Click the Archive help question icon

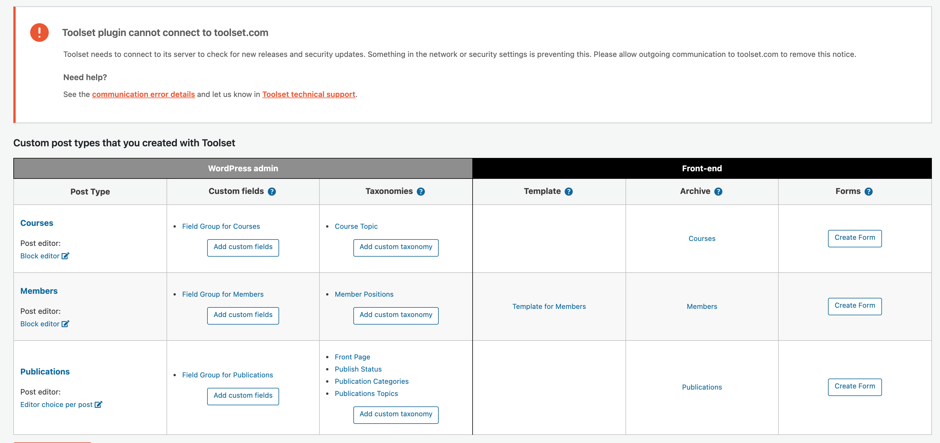tap(718, 191)
